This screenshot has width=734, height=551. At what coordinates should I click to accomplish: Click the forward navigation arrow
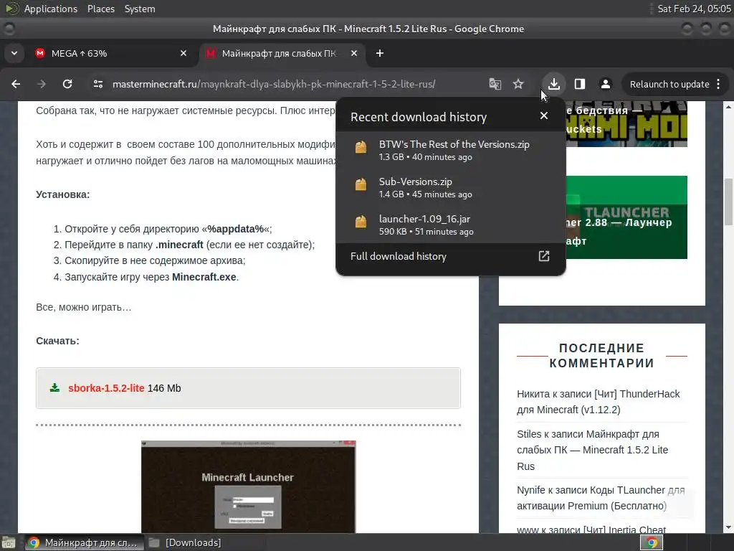[x=42, y=84]
